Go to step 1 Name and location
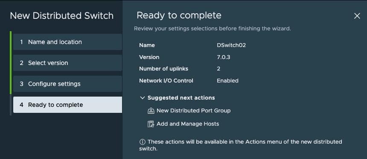Screen dimensions: 367x159 click(x=67, y=42)
